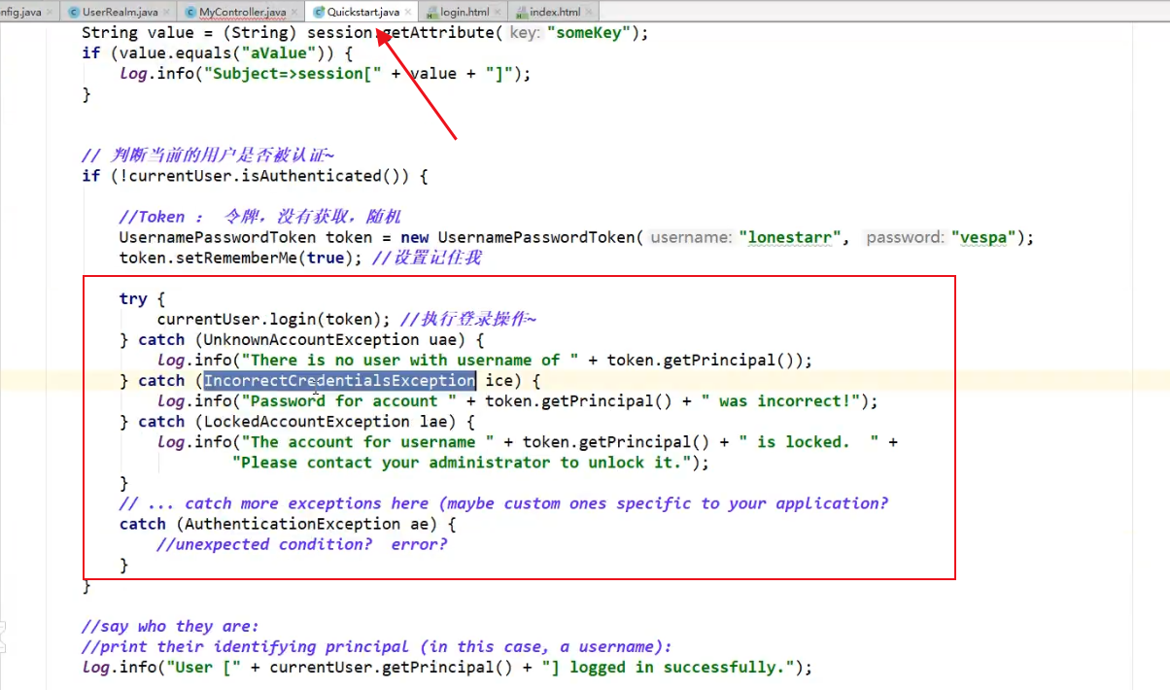Click the '//Token : 令牌' comment line
Viewport: 1170px width, 690px height.
pyautogui.click(x=259, y=217)
